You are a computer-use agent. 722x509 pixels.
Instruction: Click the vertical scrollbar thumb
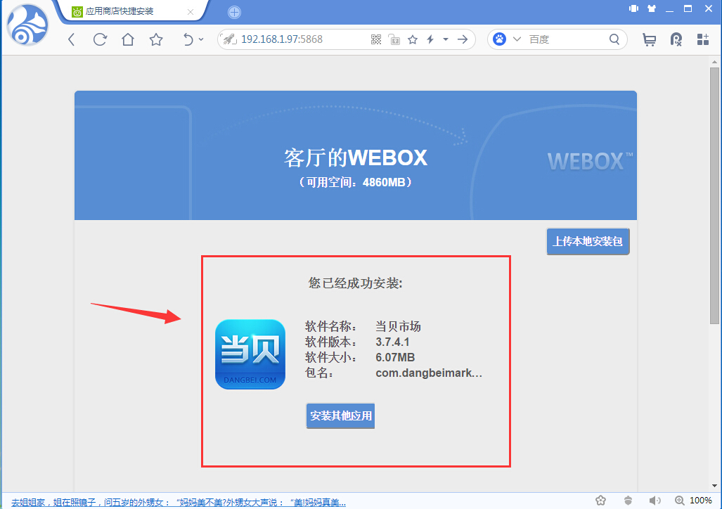point(715,195)
